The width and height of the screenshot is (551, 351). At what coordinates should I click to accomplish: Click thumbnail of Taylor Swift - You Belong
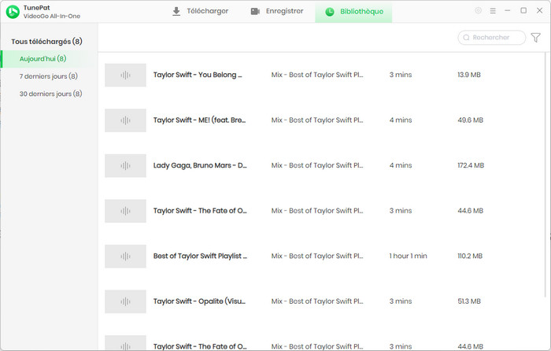[x=125, y=75]
